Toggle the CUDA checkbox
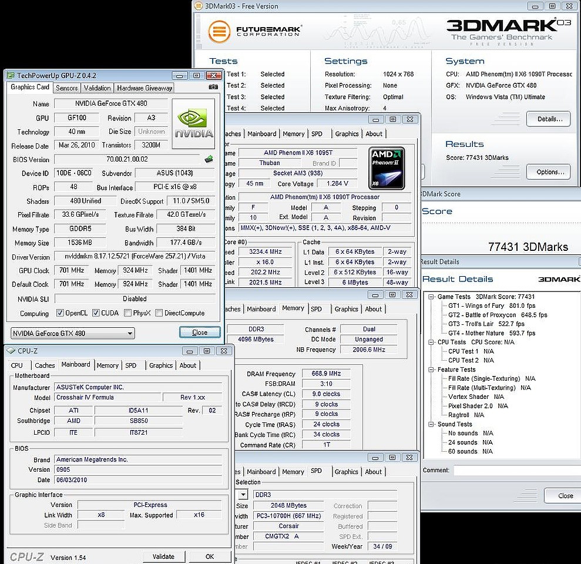This screenshot has width=581, height=564. (x=96, y=313)
